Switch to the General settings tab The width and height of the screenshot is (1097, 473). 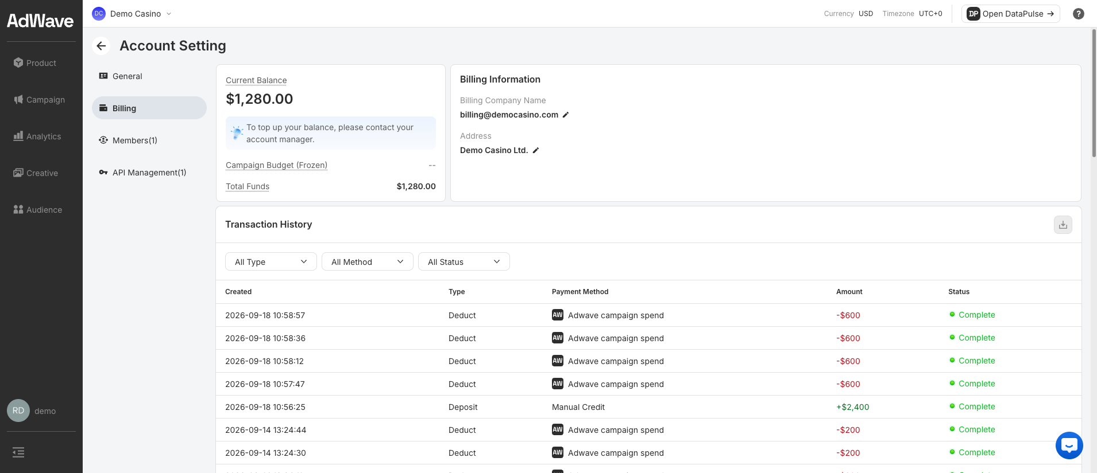[149, 76]
